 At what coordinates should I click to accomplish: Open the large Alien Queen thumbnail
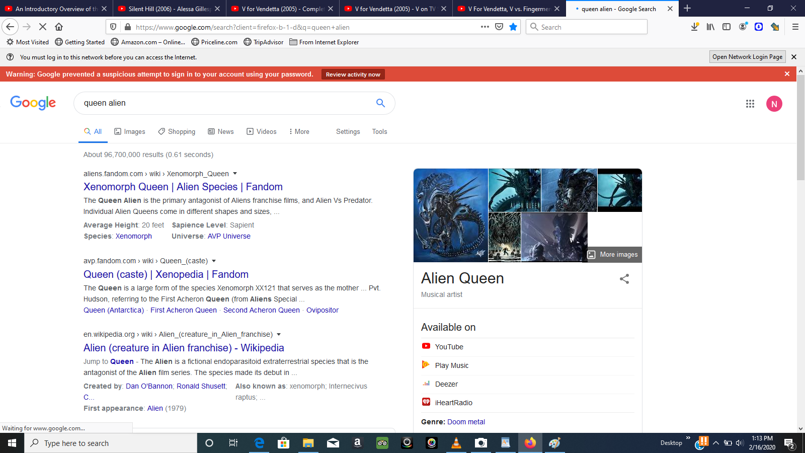[451, 215]
